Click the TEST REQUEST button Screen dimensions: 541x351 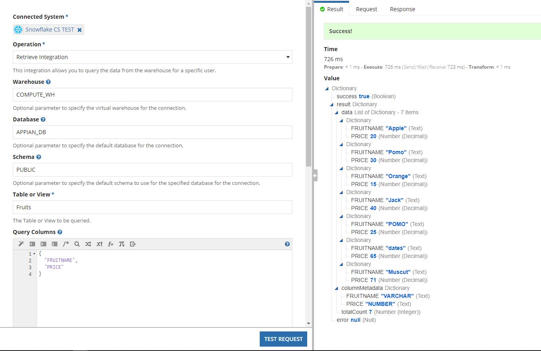click(x=283, y=339)
